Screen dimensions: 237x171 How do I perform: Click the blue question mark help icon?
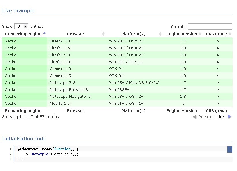click(x=230, y=149)
